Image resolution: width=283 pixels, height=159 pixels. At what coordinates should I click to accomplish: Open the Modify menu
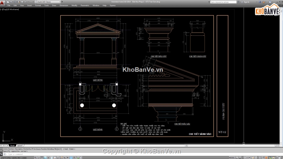pyautogui.click(x=74, y=5)
